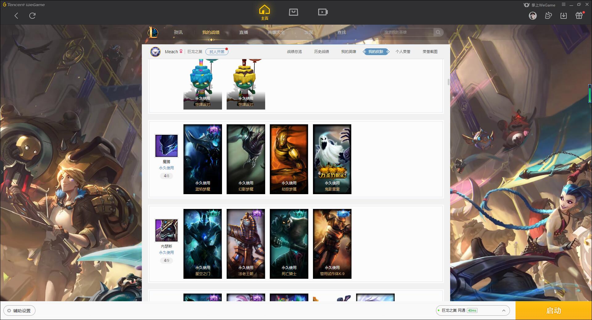This screenshot has width=592, height=320.
Task: Click the 找人开黑 button
Action: coord(217,52)
